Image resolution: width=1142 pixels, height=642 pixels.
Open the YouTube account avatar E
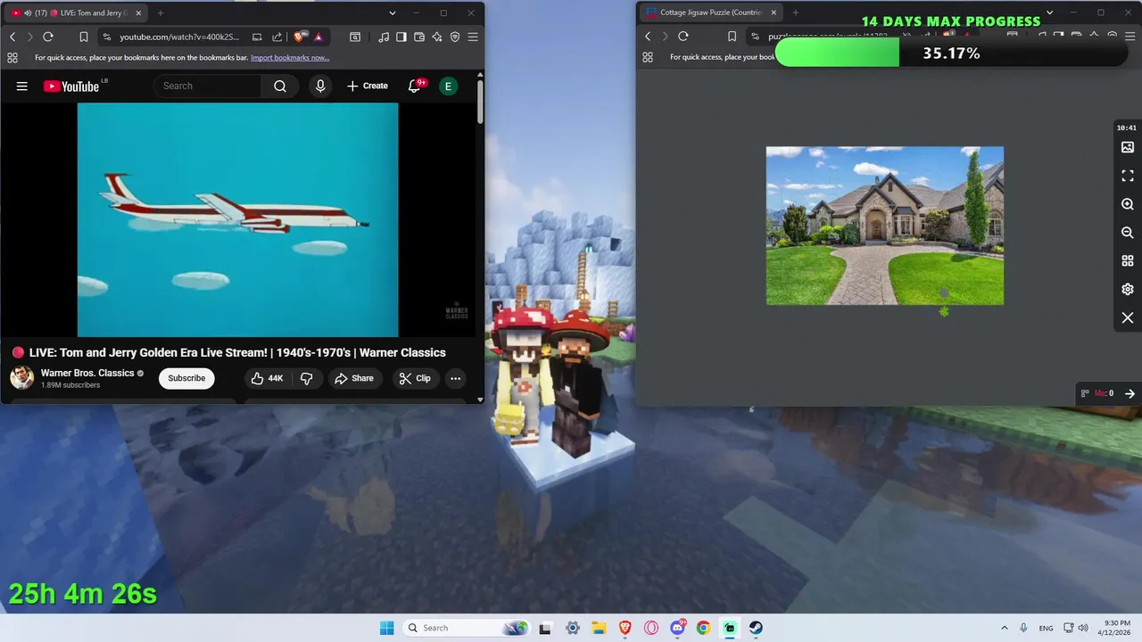(x=448, y=86)
